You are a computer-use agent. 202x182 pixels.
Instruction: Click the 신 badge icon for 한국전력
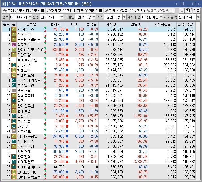click(x=14, y=157)
